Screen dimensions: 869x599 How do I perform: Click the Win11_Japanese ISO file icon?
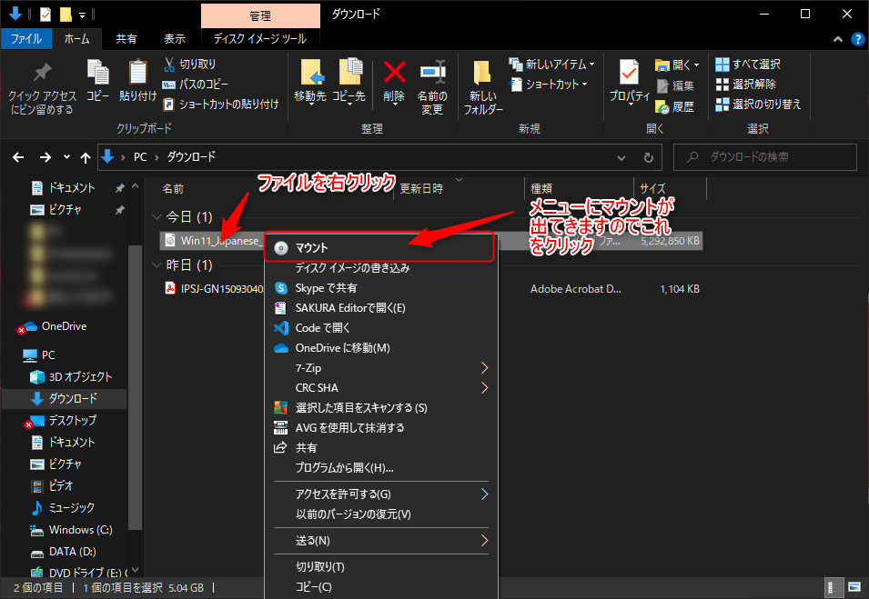tap(170, 241)
